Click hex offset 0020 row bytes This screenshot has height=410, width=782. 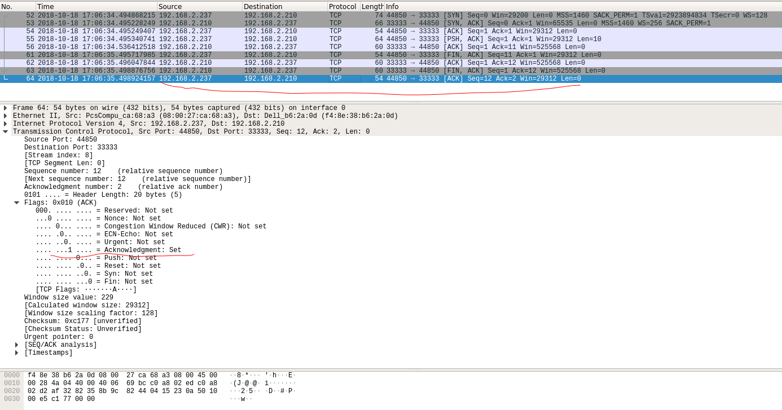(122, 391)
